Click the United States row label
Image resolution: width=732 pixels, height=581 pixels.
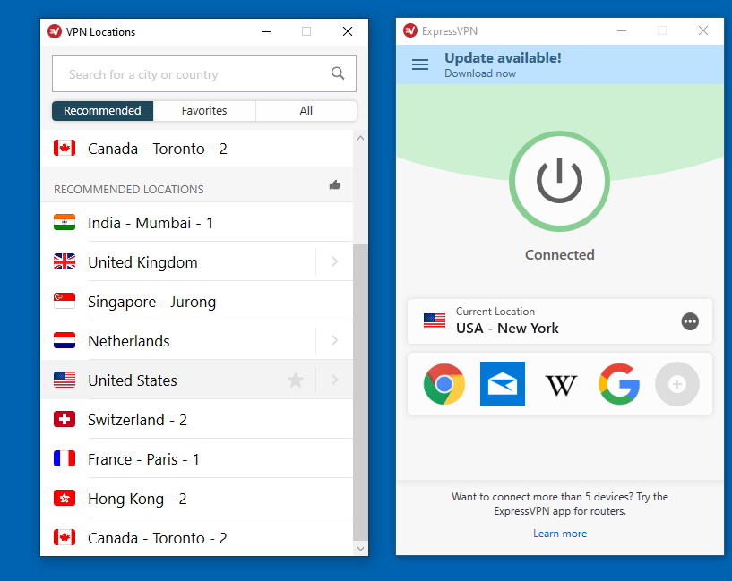pyautogui.click(x=133, y=380)
